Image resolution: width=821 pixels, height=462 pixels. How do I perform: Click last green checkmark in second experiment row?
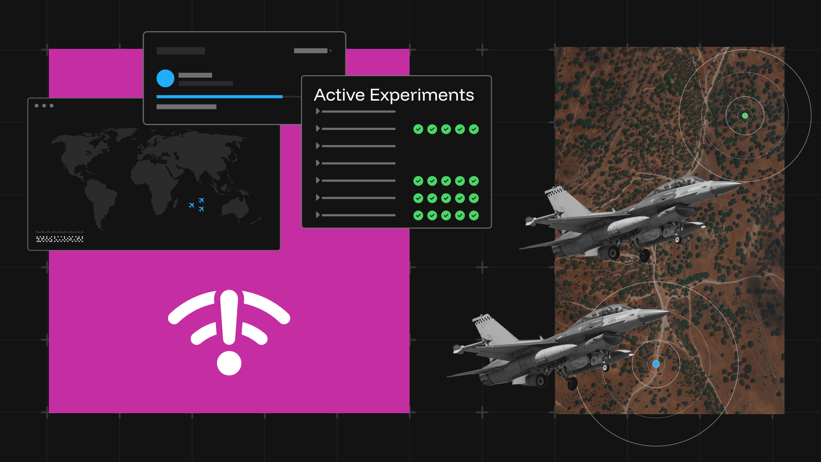[474, 129]
